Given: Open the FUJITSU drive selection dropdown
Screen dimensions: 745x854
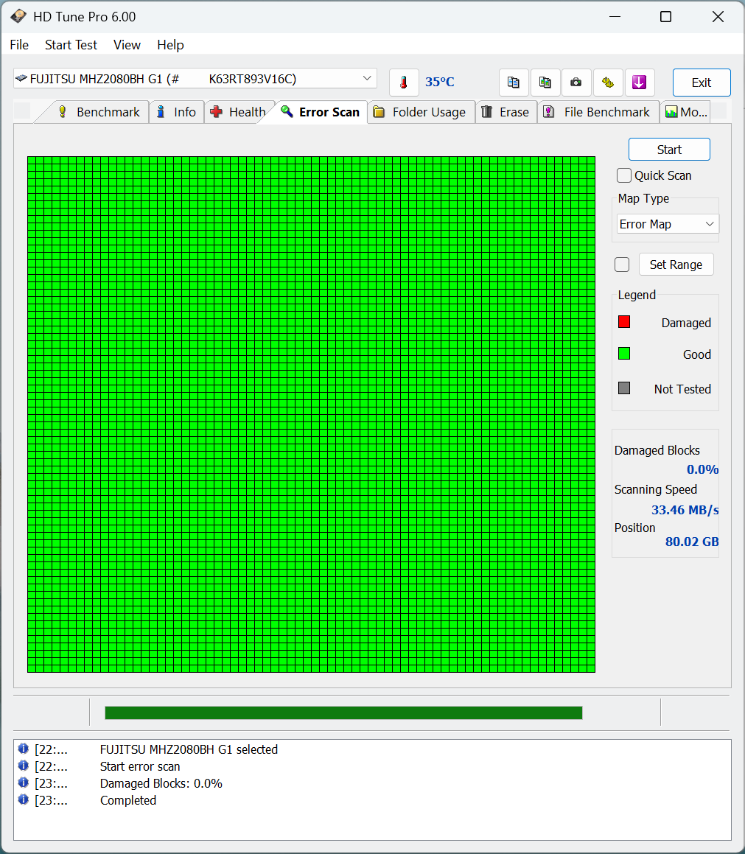Looking at the screenshot, I should (x=195, y=78).
